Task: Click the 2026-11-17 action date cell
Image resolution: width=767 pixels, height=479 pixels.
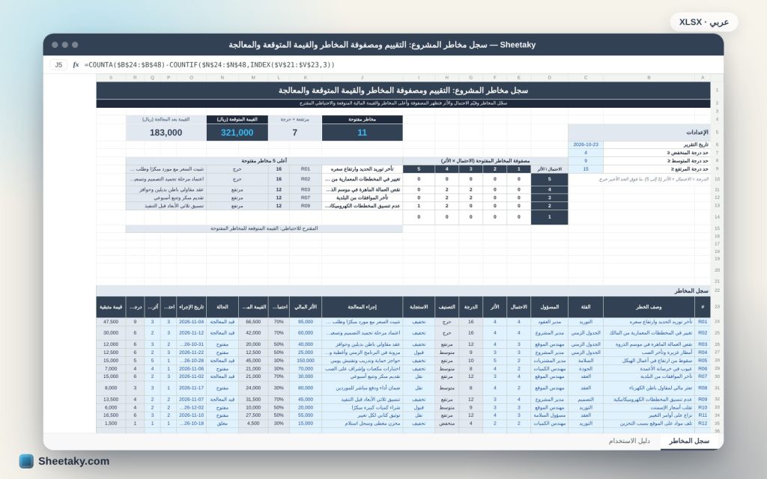Action: 191,388
